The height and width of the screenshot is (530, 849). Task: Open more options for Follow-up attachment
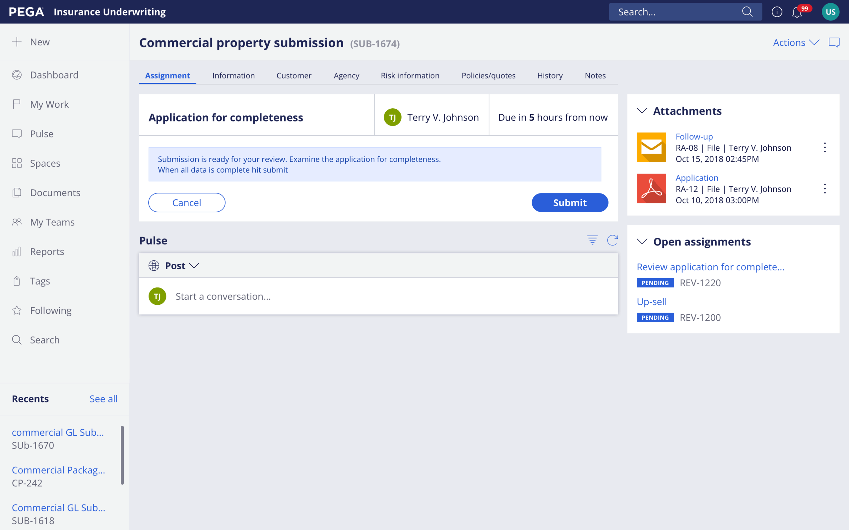[825, 148]
